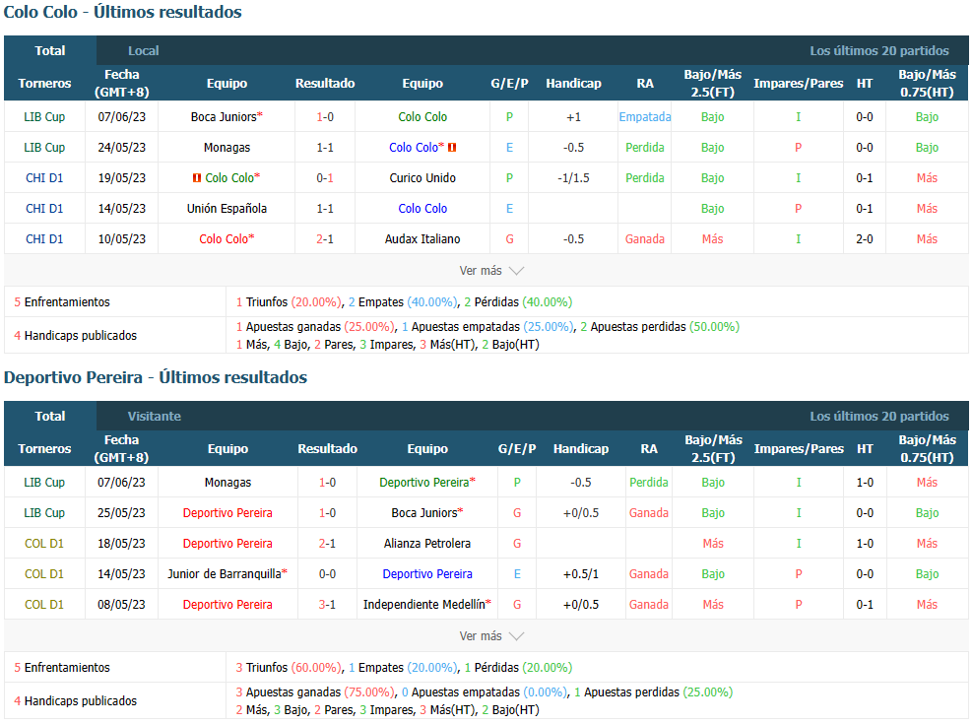This screenshot has width=973, height=724.
Task: Click green Colo Colo in the Curico Unido row
Action: pos(229,178)
